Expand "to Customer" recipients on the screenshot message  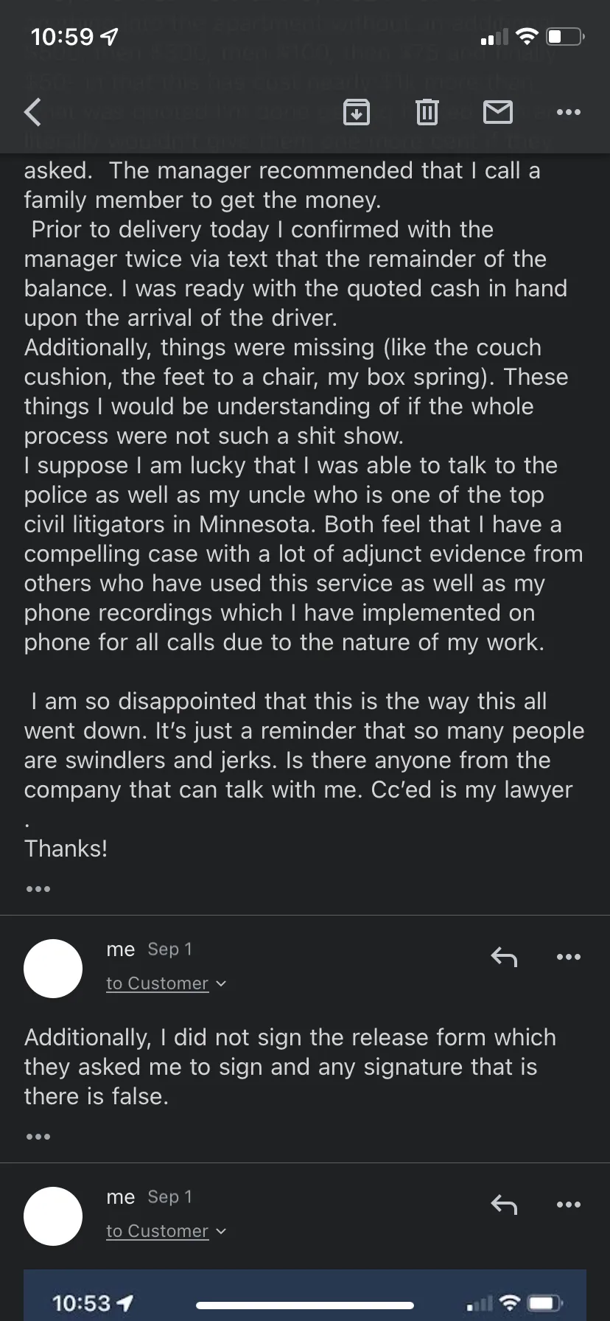pyautogui.click(x=166, y=1231)
